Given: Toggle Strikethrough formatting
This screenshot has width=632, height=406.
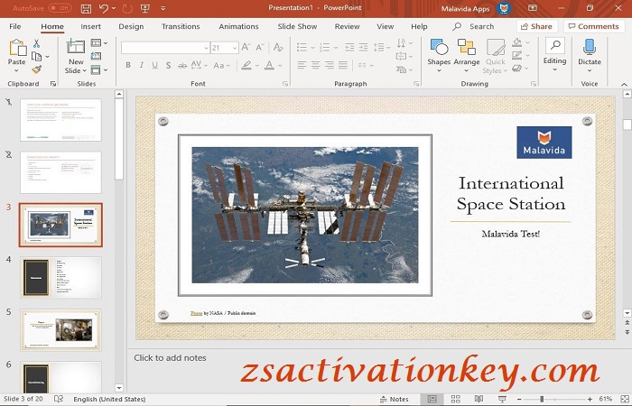Looking at the screenshot, I should (182, 65).
